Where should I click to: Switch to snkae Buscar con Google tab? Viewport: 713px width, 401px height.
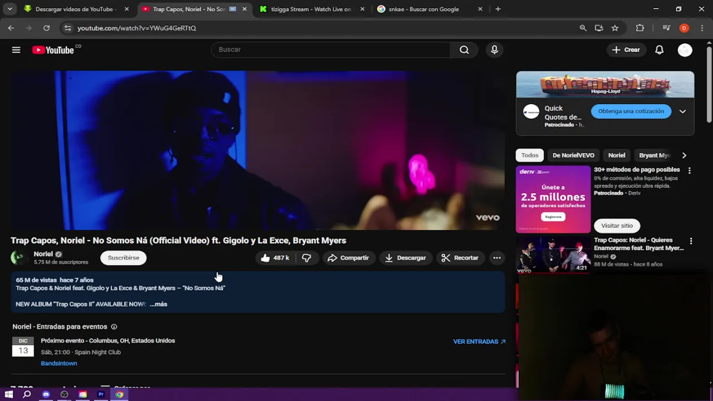(x=423, y=9)
